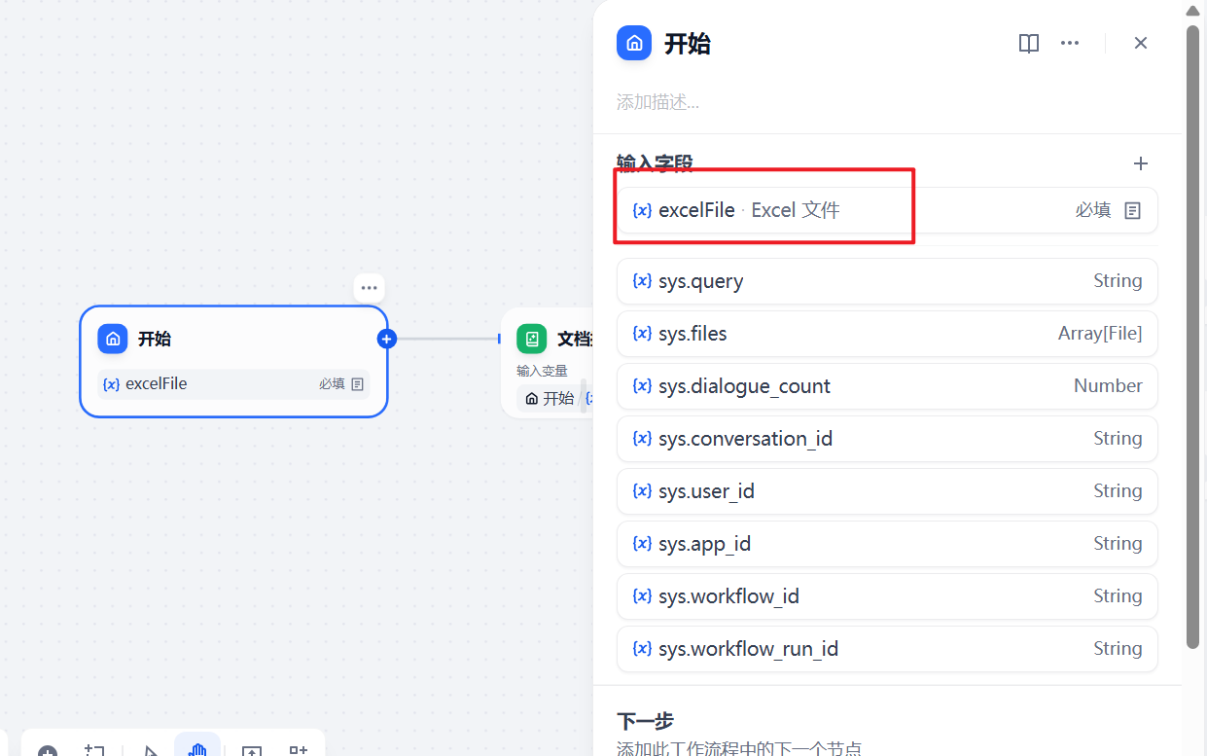Select the pointer mode tool
This screenshot has height=756, width=1207.
pos(150,750)
